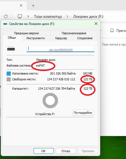Select the Персонализиране tab
This screenshot has height=159, width=126.
[x=74, y=33]
